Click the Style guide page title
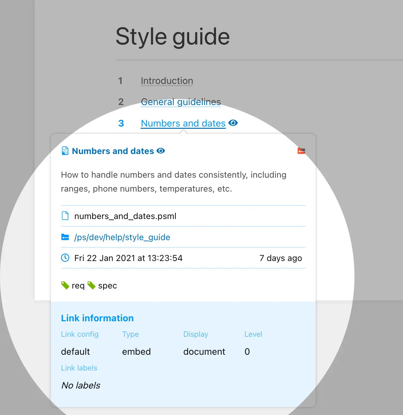403x415 pixels. pos(173,37)
